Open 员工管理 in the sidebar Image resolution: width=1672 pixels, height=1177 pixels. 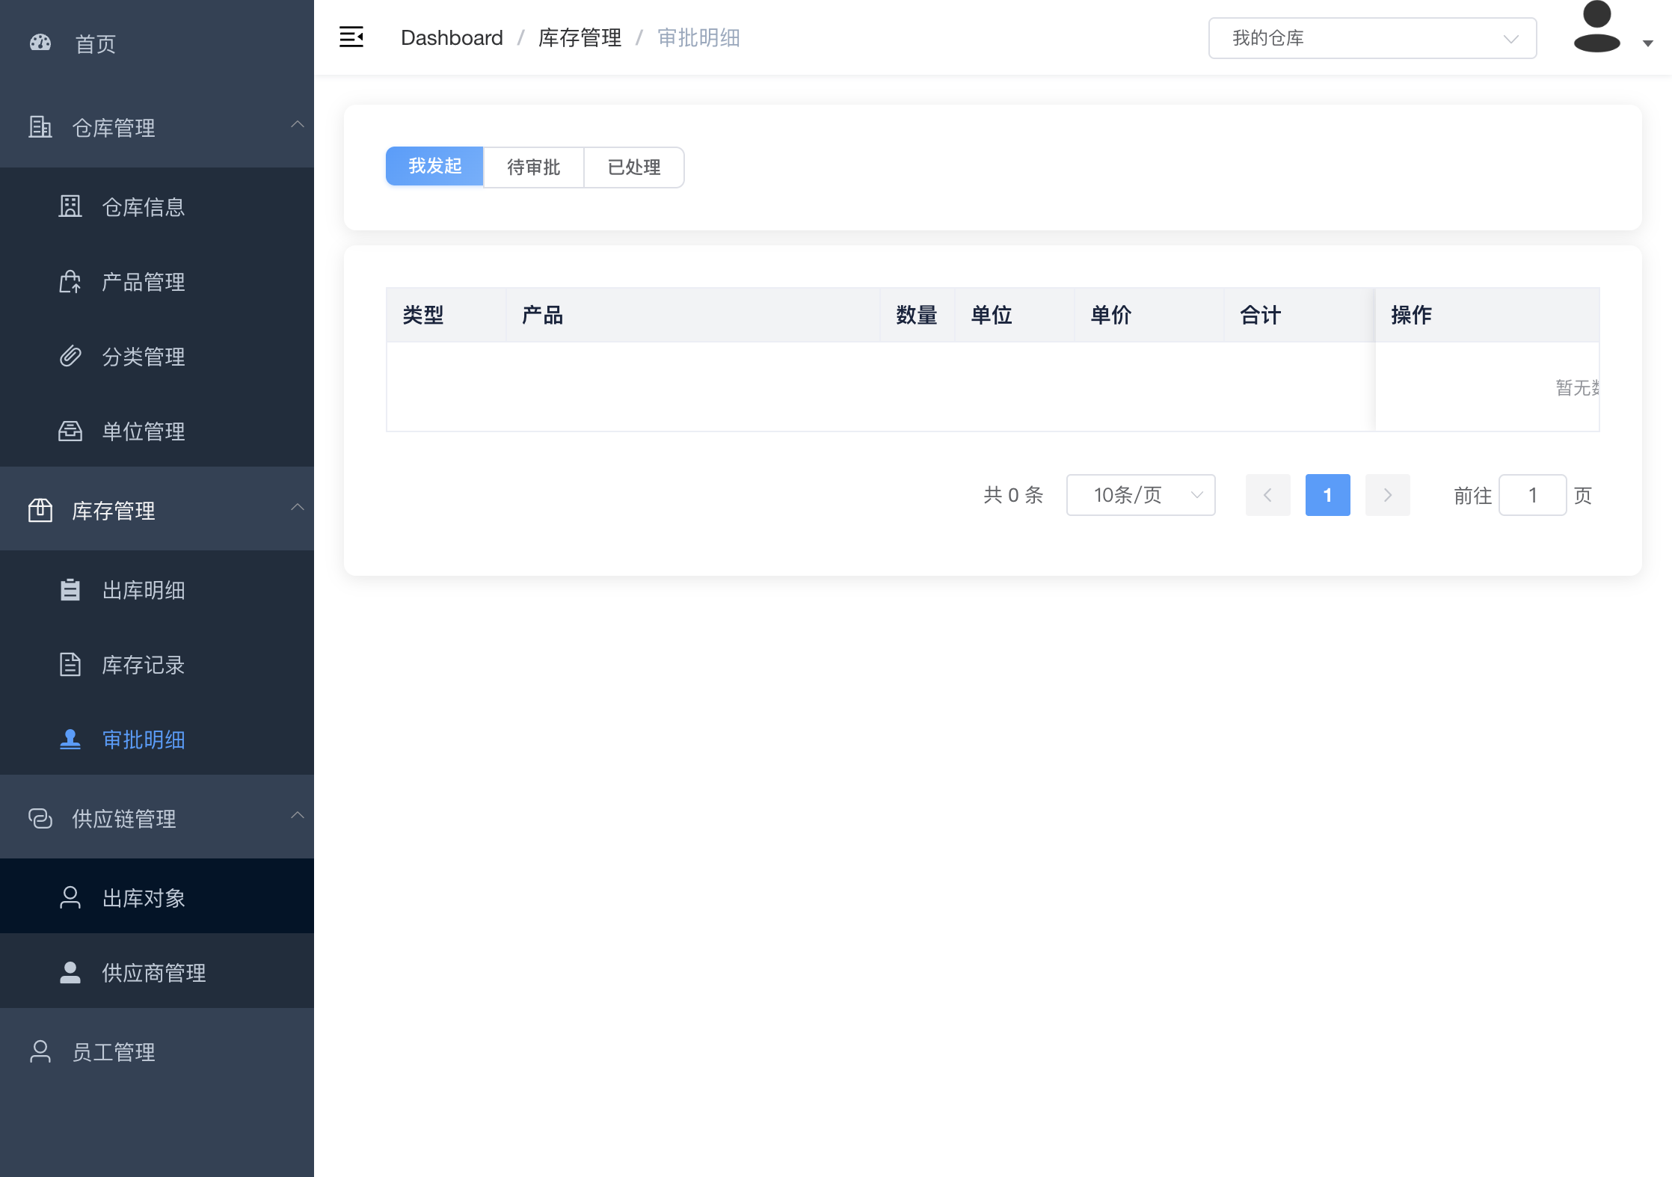pyautogui.click(x=114, y=1051)
